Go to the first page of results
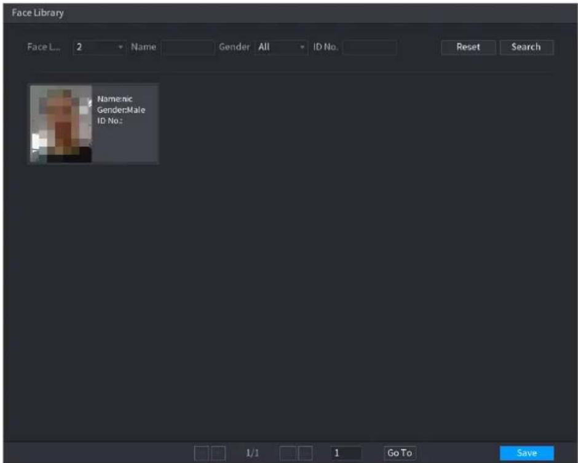 pos(201,453)
